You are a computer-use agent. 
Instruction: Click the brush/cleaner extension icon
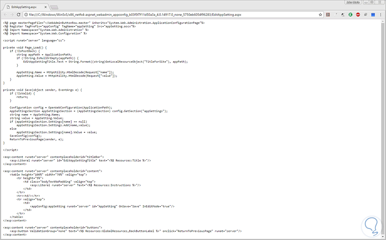click(335, 15)
